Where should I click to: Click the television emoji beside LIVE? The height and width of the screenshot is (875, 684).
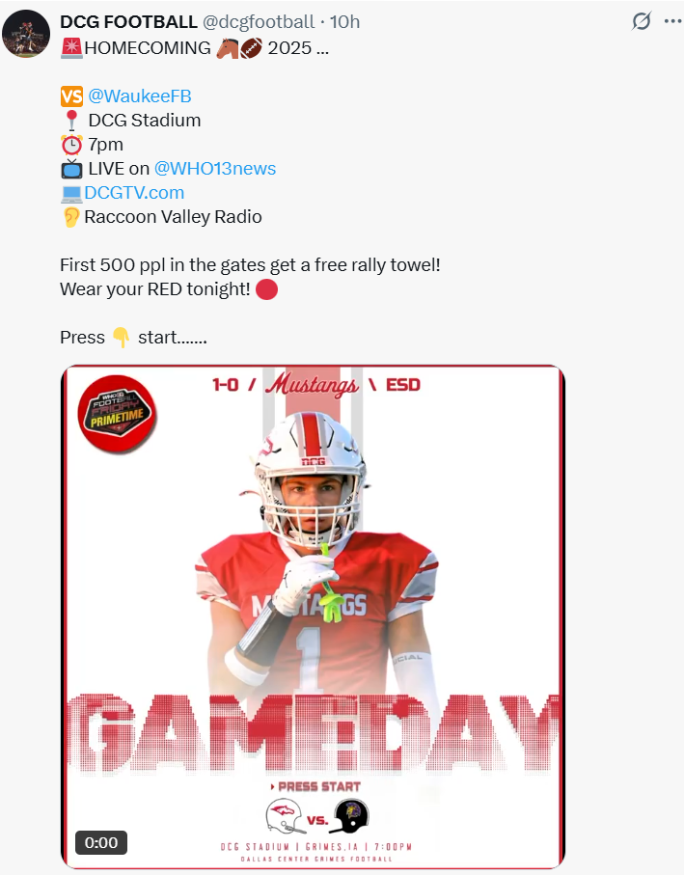[71, 169]
